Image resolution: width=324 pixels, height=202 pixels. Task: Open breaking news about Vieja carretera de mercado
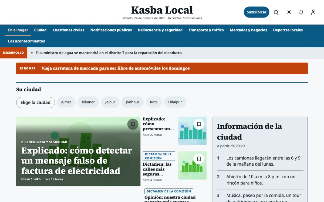tap(116, 68)
